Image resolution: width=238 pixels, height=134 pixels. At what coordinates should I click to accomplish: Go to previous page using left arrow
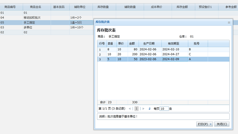(x=130, y=109)
